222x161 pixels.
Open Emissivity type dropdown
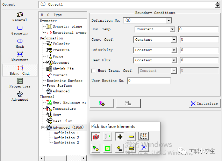174,50
